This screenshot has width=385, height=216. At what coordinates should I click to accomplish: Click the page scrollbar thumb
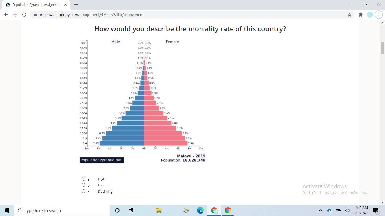tap(382, 48)
